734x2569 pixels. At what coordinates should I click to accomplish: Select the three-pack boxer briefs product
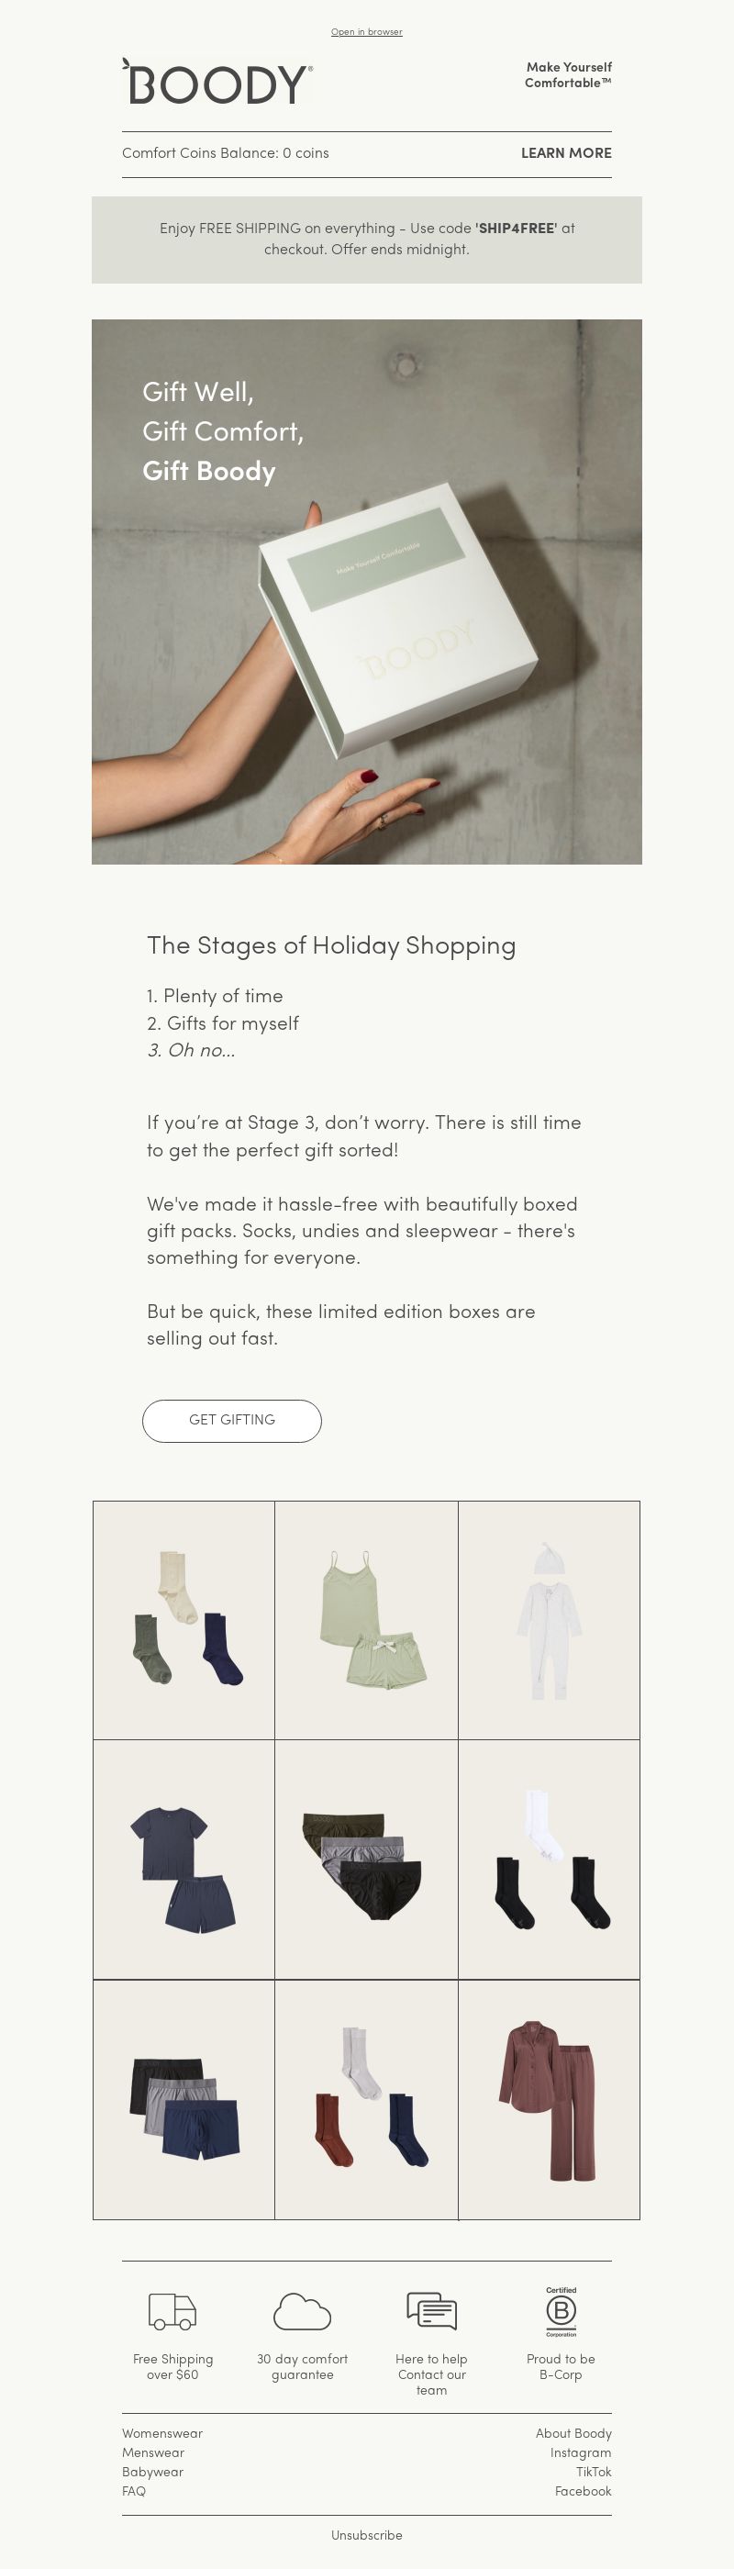tap(183, 2099)
